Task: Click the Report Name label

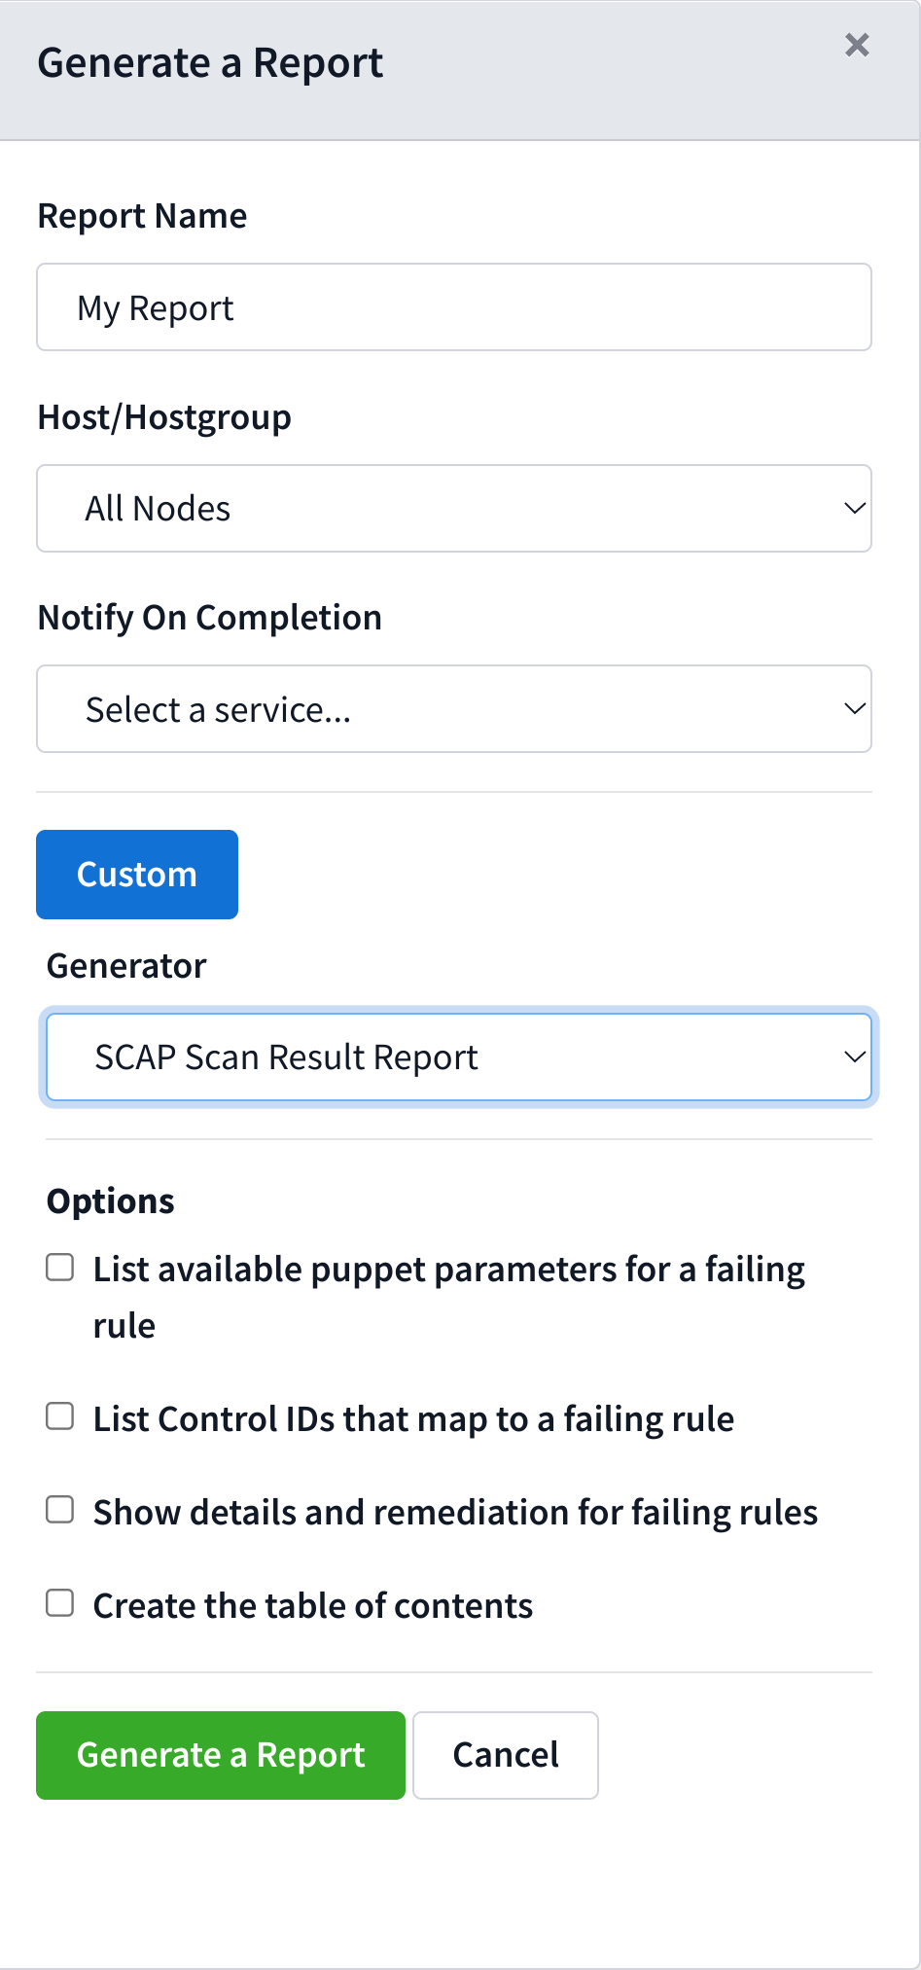Action: coord(142,216)
